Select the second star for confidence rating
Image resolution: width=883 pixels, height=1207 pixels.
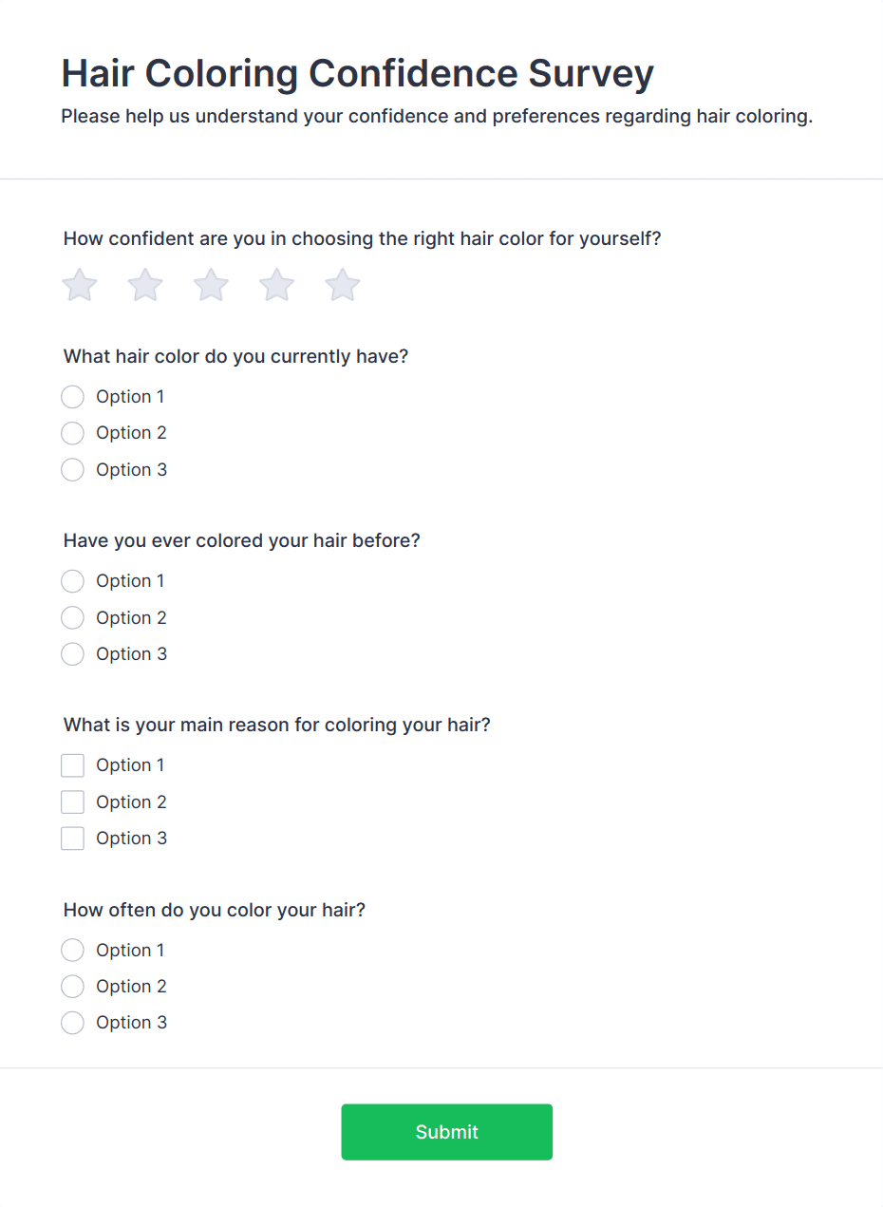pyautogui.click(x=144, y=285)
